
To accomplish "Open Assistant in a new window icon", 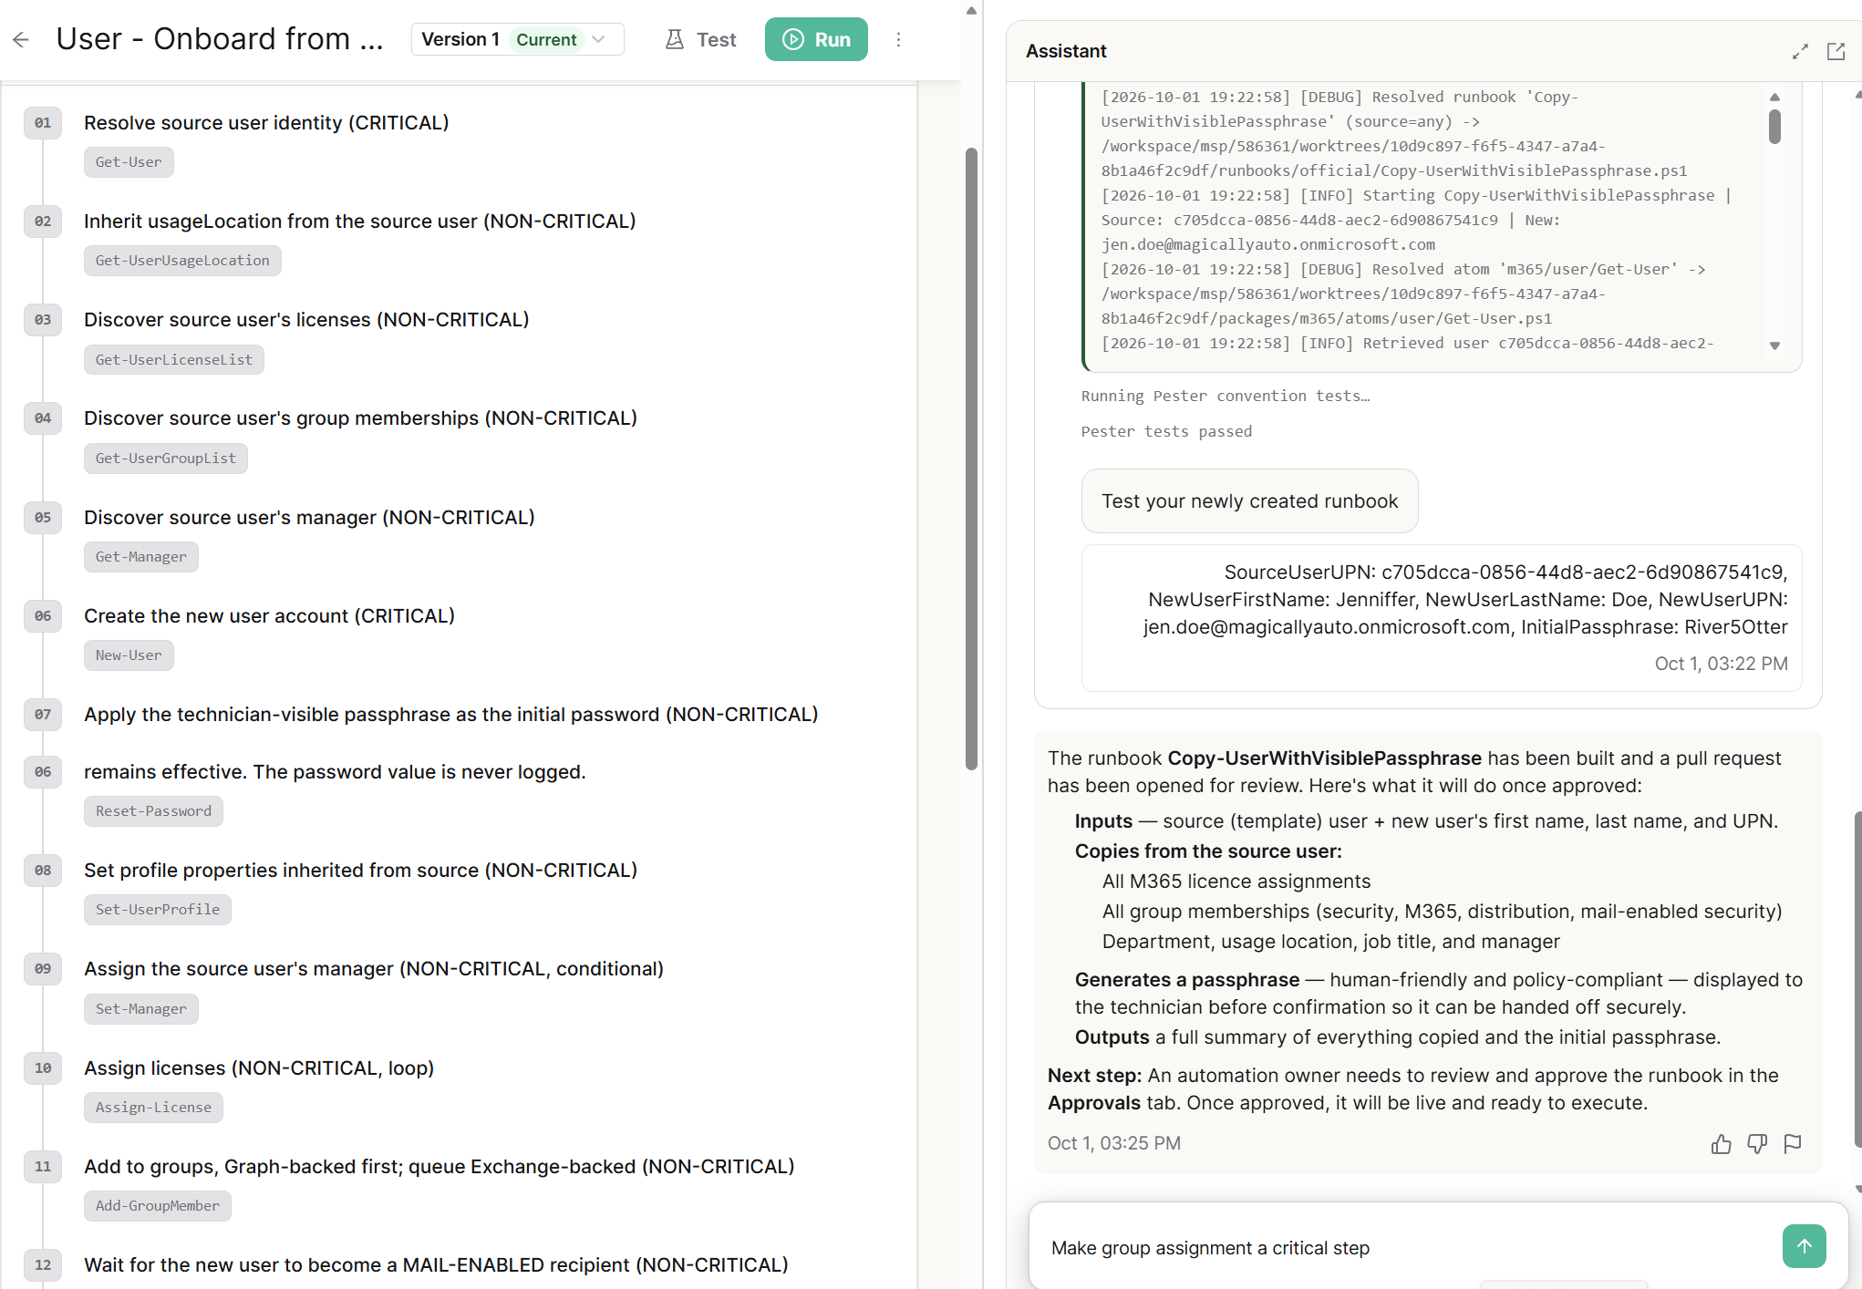I will click(x=1836, y=51).
